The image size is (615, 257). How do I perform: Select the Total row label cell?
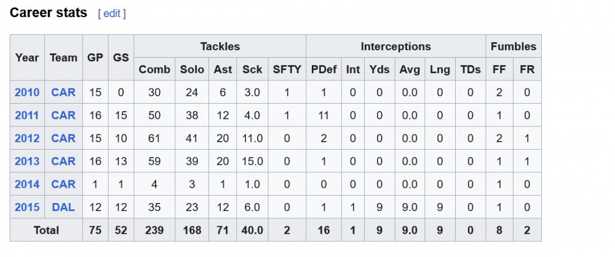click(x=46, y=230)
